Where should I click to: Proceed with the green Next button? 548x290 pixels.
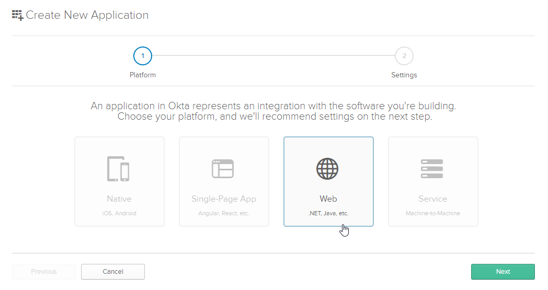click(x=503, y=272)
